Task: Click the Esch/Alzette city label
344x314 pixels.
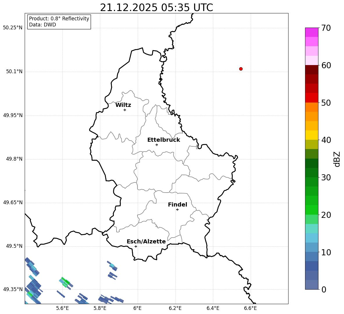Action: pos(146,242)
